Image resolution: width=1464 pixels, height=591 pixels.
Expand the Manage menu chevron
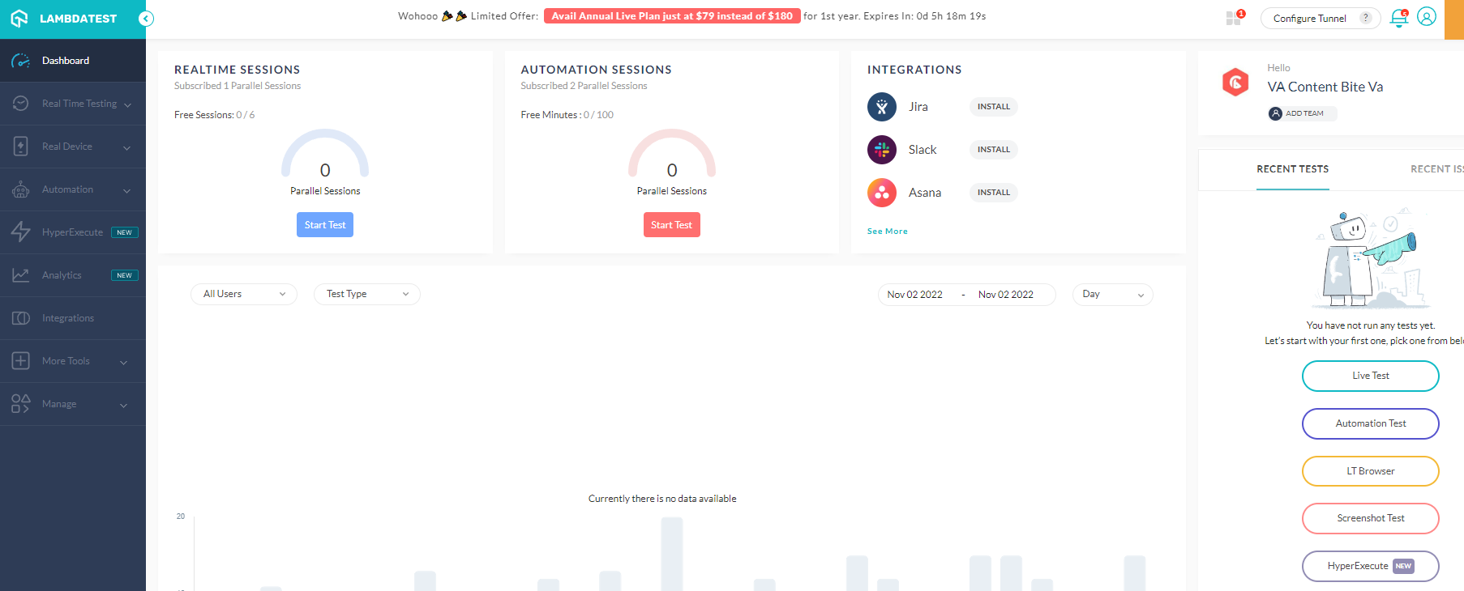tap(124, 405)
